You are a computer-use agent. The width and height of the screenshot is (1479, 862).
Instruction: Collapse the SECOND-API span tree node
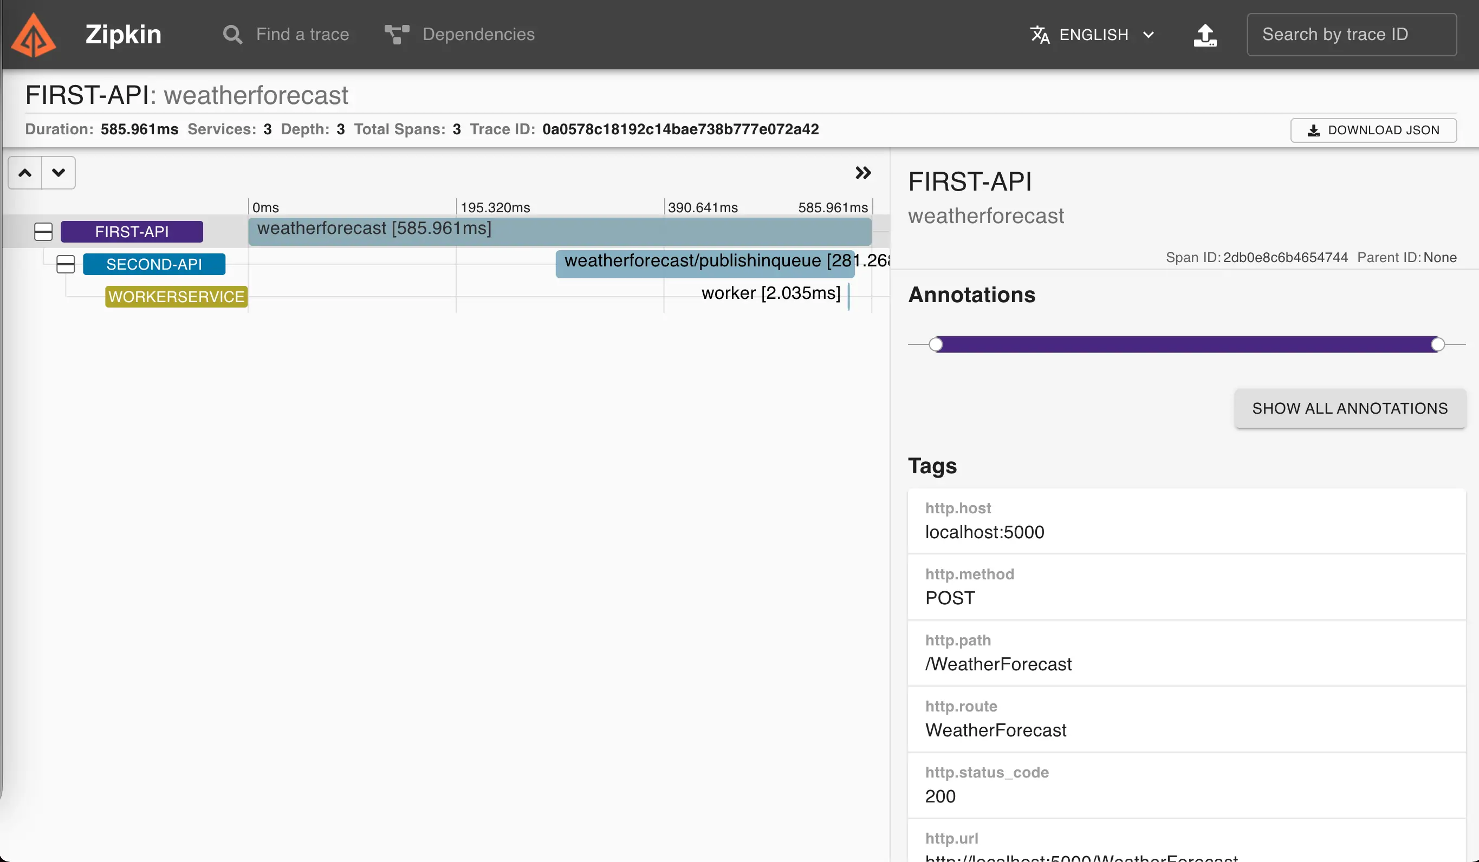(65, 264)
